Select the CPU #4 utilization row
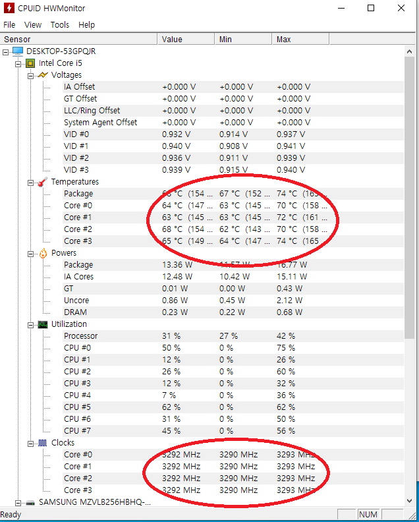 tap(233, 395)
